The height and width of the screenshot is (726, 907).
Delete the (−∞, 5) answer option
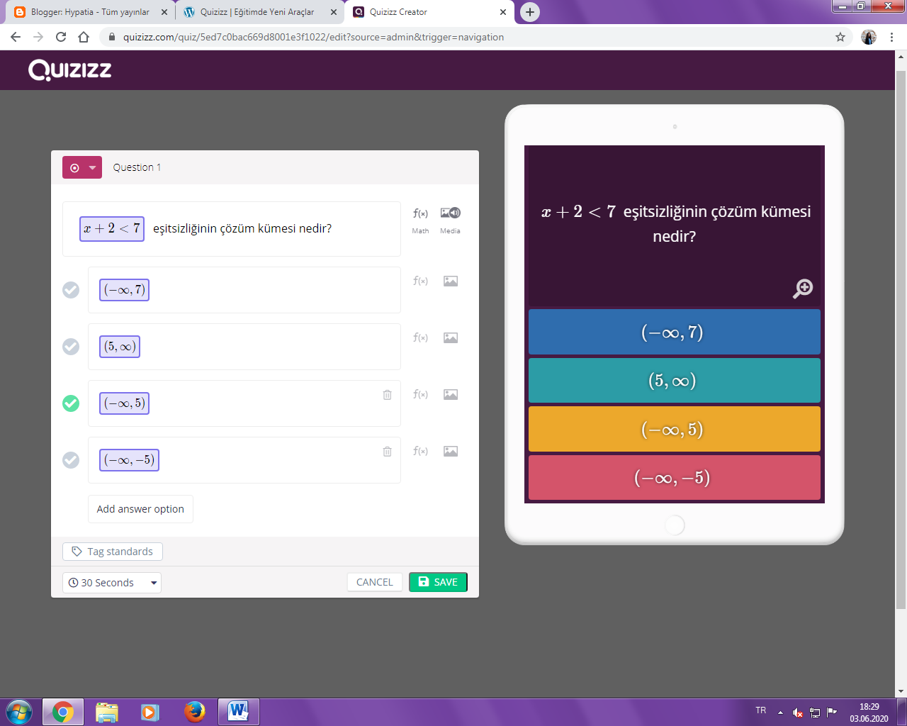point(386,393)
